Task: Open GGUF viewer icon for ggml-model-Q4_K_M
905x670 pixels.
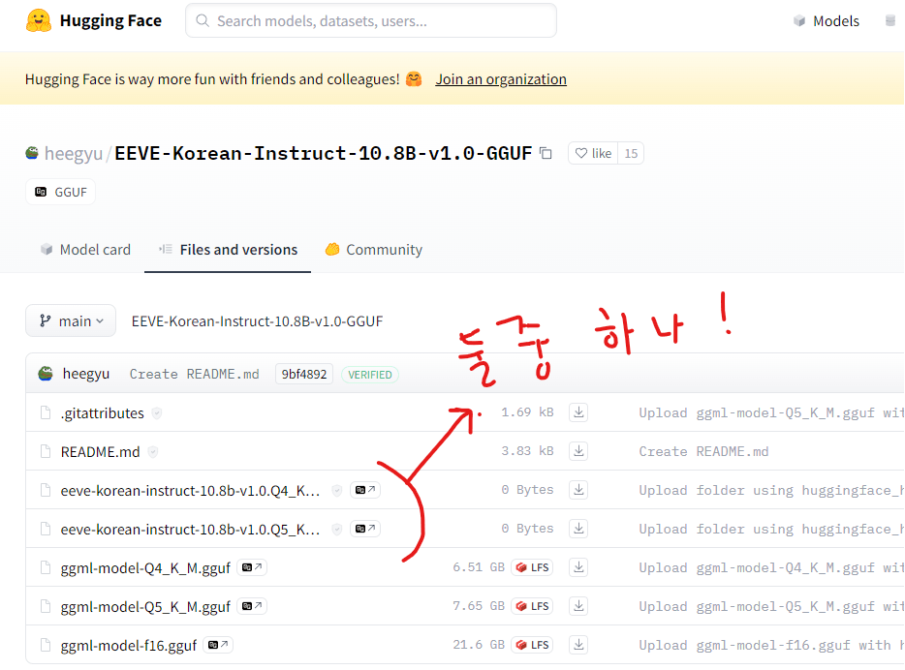Action: [252, 567]
